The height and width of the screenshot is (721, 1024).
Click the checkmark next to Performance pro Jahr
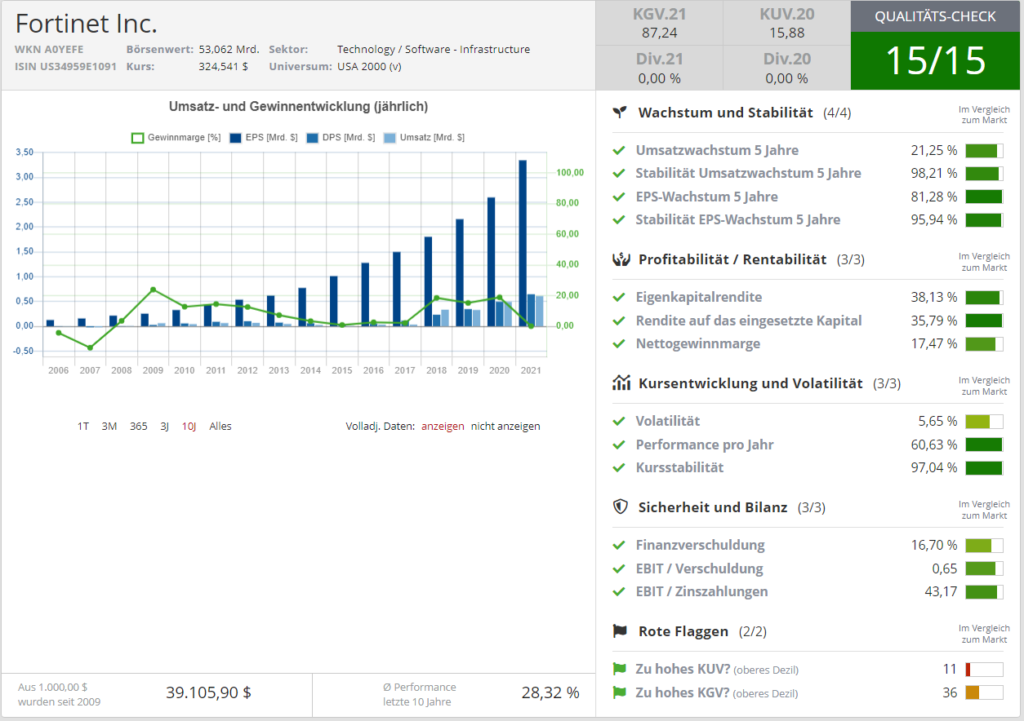[619, 445]
